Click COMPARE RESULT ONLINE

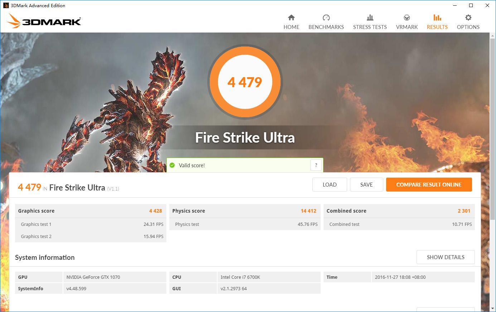click(x=429, y=185)
